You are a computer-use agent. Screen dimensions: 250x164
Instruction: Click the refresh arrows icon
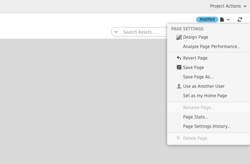(240, 20)
